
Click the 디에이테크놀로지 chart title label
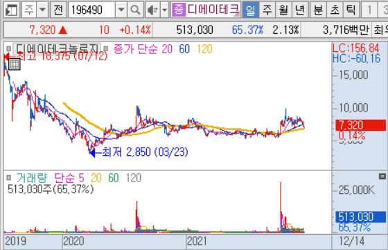57,48
